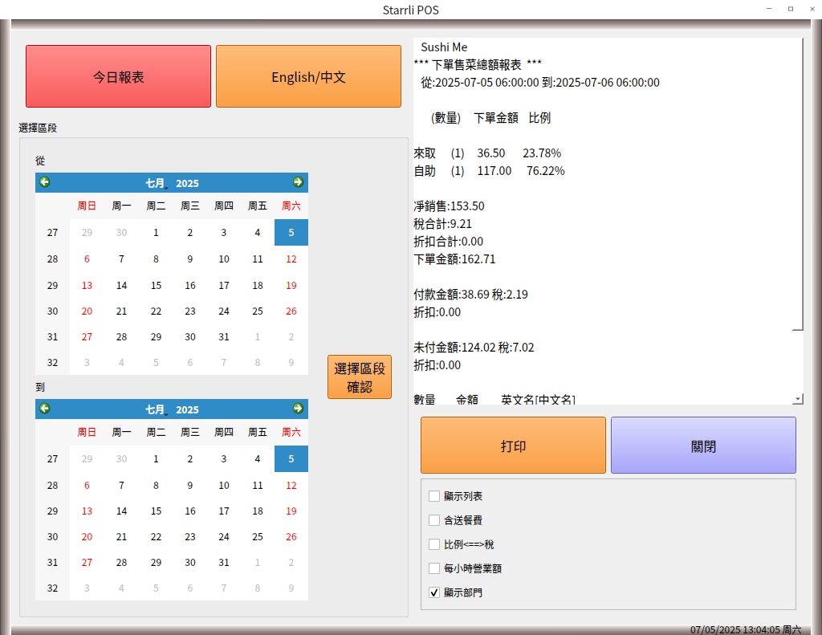Print the report with 打印
822x635 pixels.
coord(513,446)
